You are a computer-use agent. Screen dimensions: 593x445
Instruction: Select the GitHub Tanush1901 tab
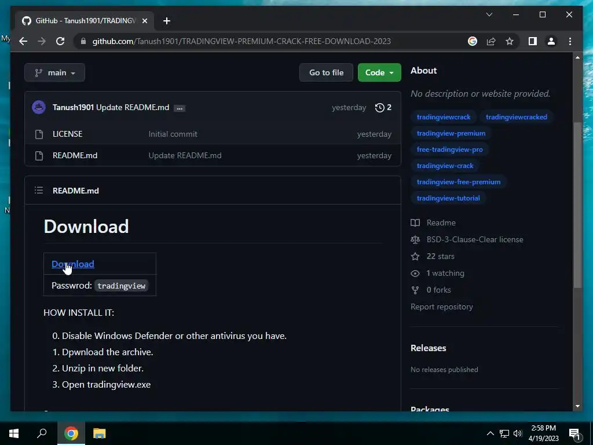[x=85, y=21]
